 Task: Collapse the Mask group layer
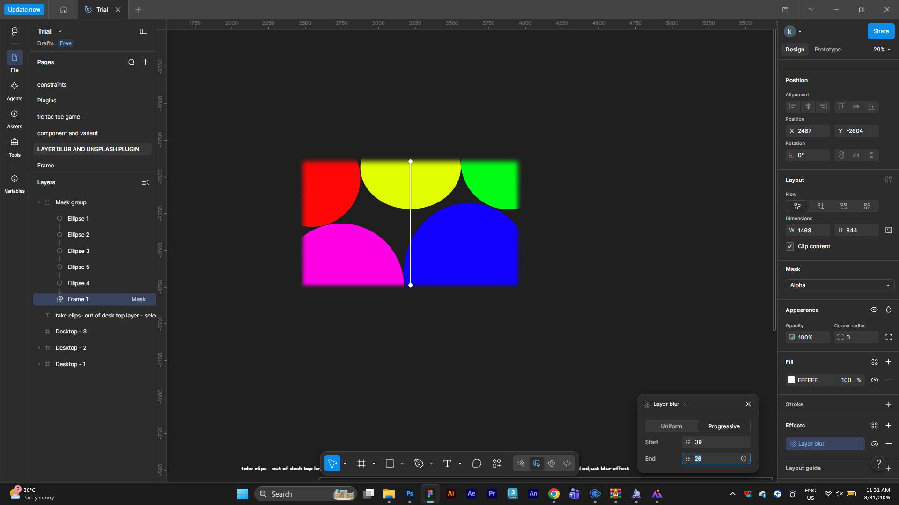click(39, 202)
